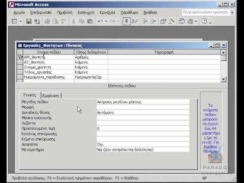Click the View (datasheet) toolbar icon

14,21
